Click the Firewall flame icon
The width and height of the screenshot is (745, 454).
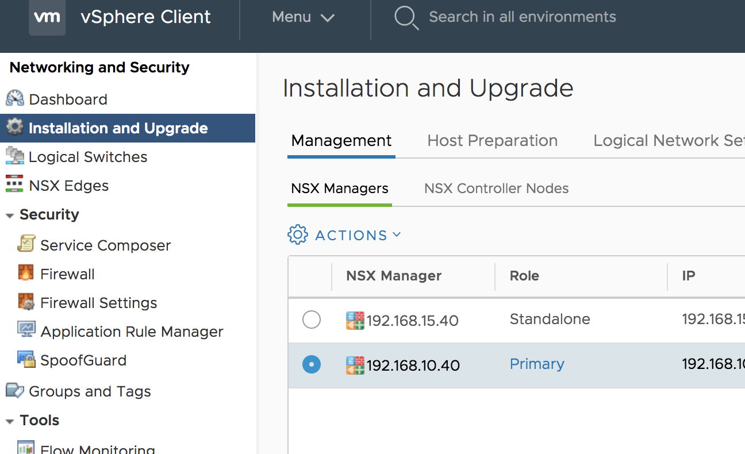click(27, 274)
